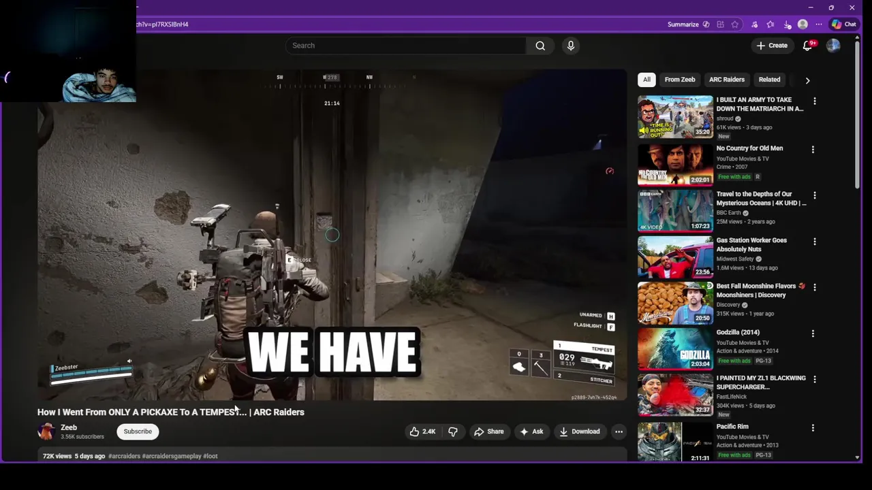Select the Related filter chip
Screen dimensions: 872x490
(x=769, y=80)
